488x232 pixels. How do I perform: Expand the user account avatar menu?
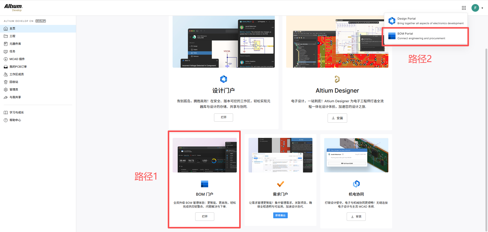(477, 8)
